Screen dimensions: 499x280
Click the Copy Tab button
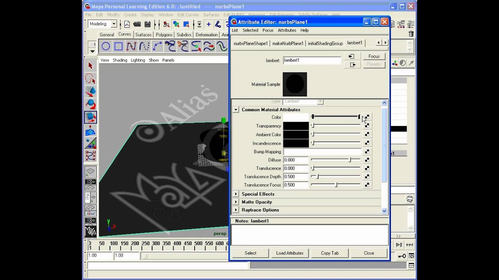[330, 253]
